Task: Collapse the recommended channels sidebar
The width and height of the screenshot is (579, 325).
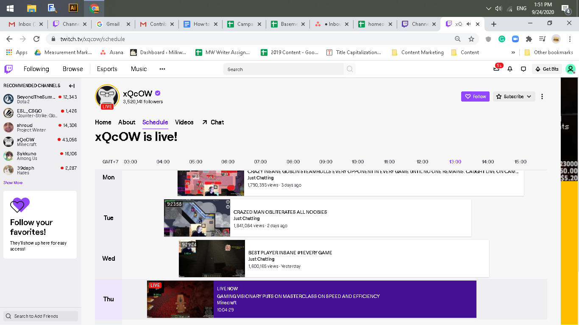Action: coord(72,85)
